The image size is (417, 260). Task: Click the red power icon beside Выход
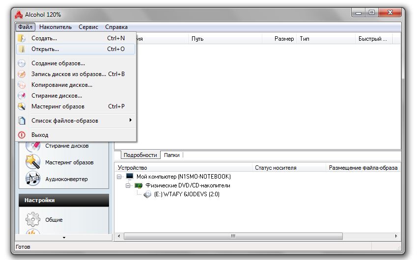point(22,135)
